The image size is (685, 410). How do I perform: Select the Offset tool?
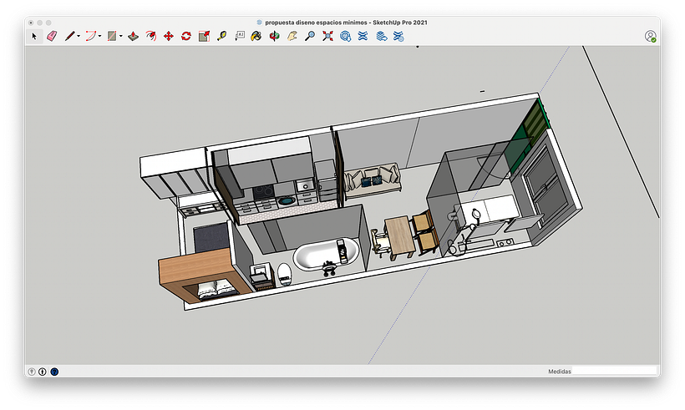pyautogui.click(x=150, y=36)
